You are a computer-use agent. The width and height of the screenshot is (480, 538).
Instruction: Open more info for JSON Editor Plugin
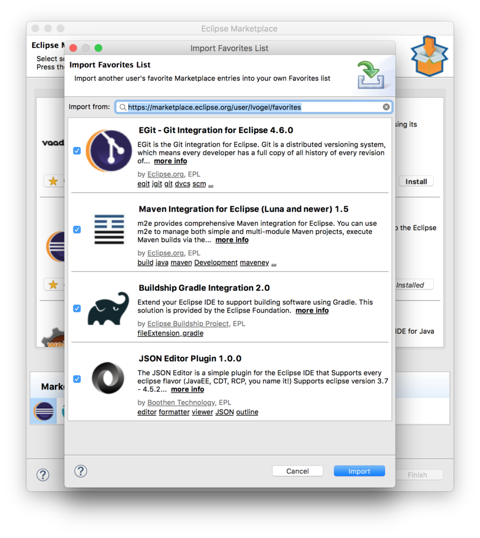(187, 389)
